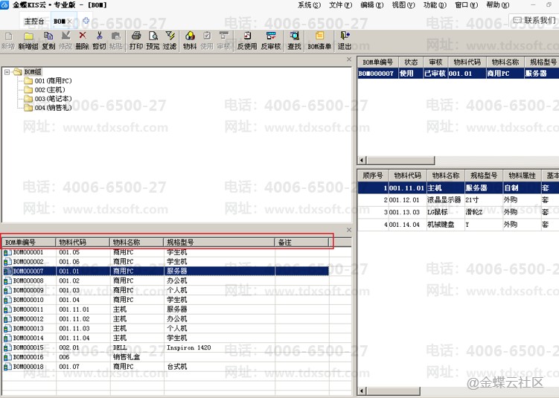Select the 002 (主机) folder in the tree
Viewport: 559px width, 398px height.
pyautogui.click(x=45, y=90)
